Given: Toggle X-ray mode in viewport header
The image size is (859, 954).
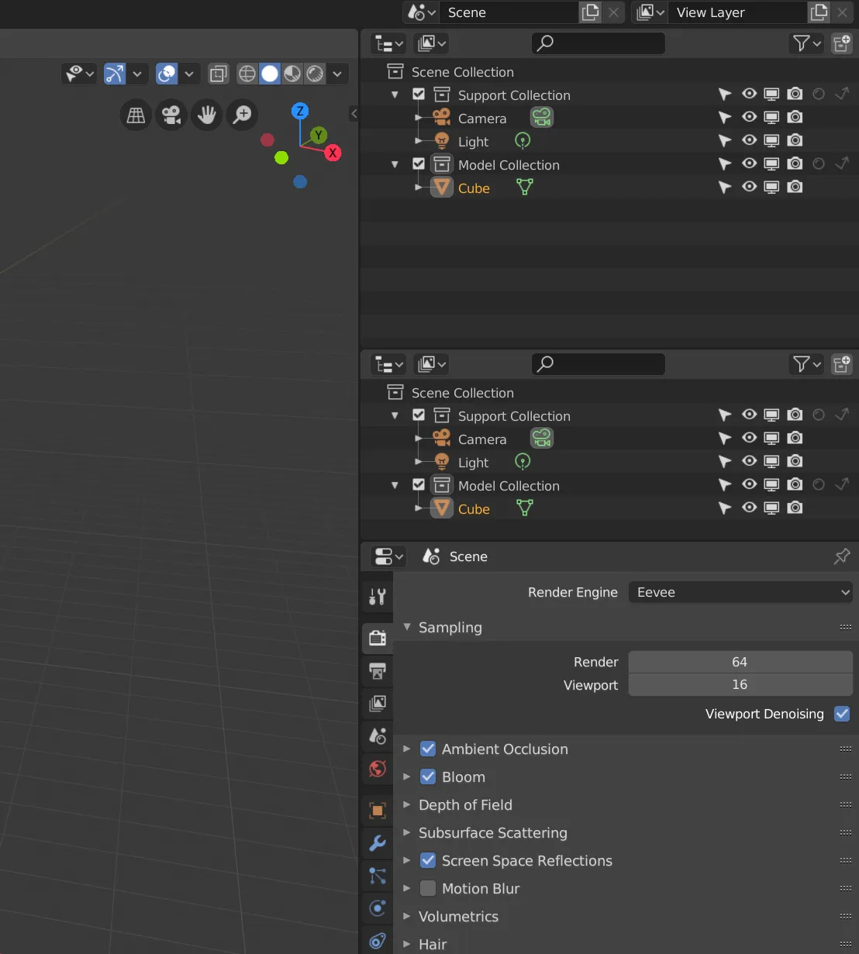Looking at the screenshot, I should click(219, 74).
